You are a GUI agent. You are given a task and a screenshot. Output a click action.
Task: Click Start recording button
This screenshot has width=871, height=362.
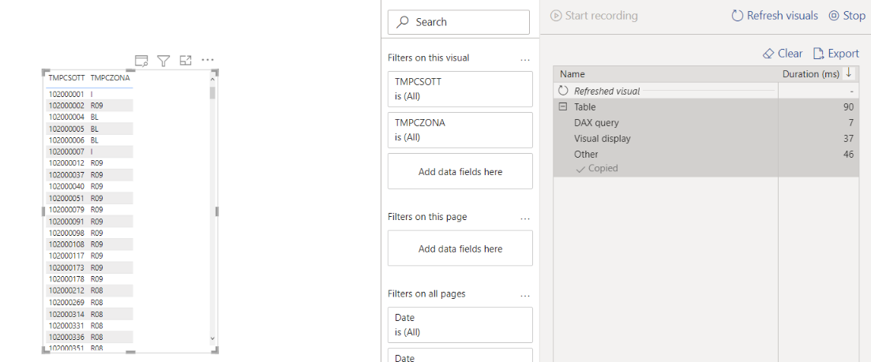pos(594,16)
